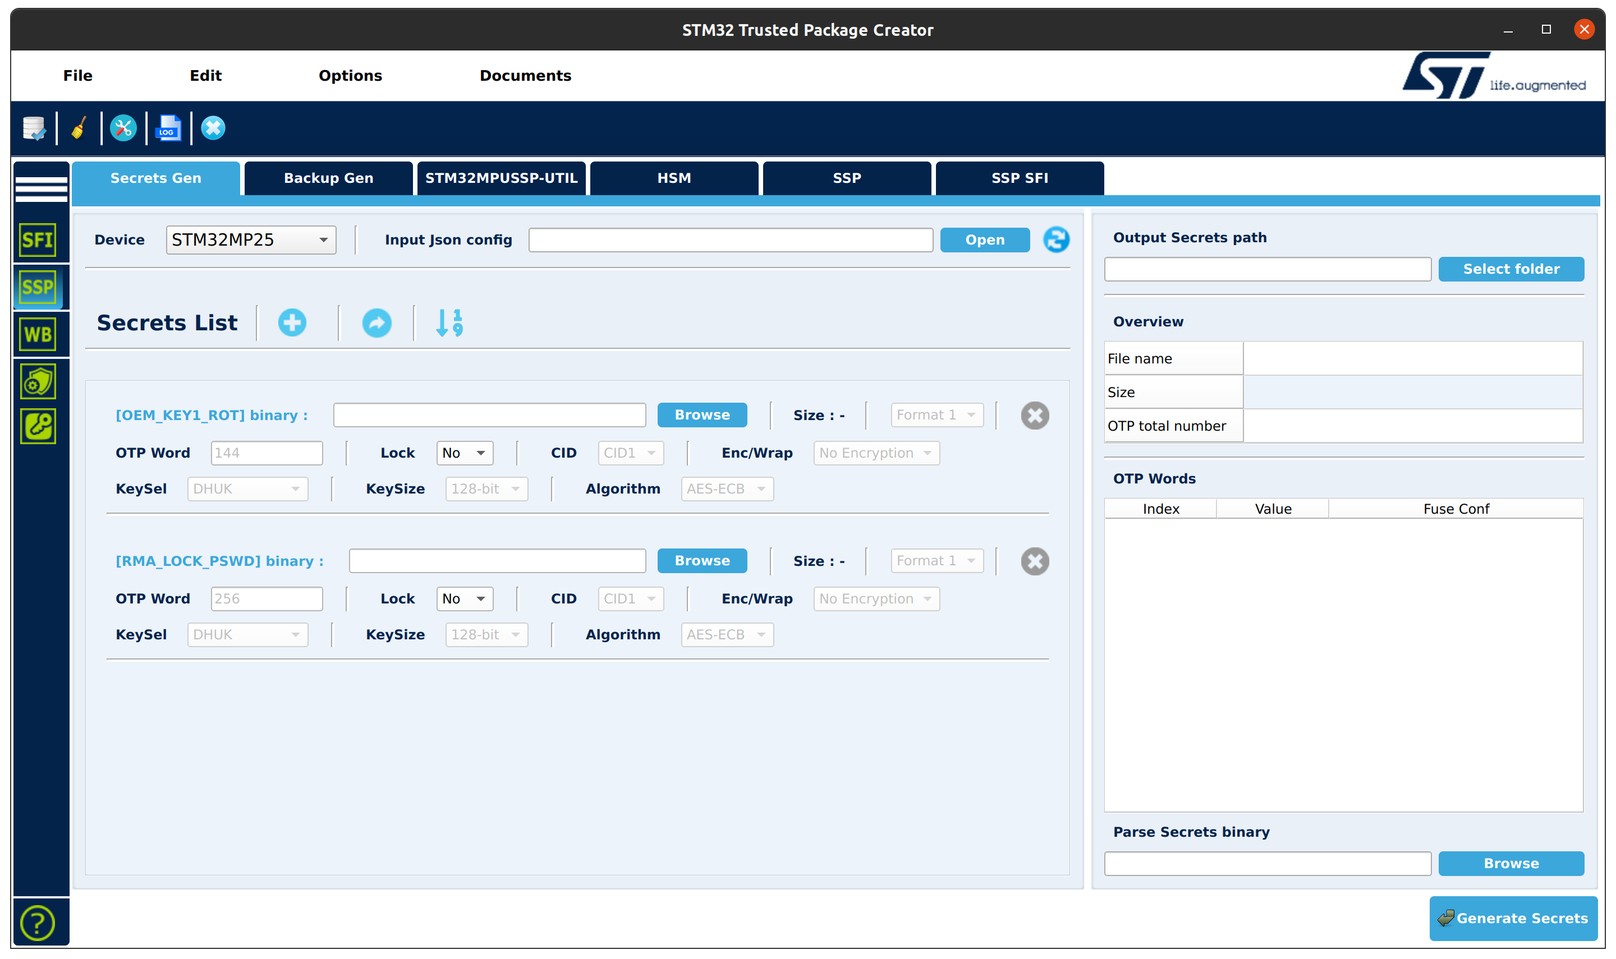Toggle the hamburger sidebar menu

point(41,188)
